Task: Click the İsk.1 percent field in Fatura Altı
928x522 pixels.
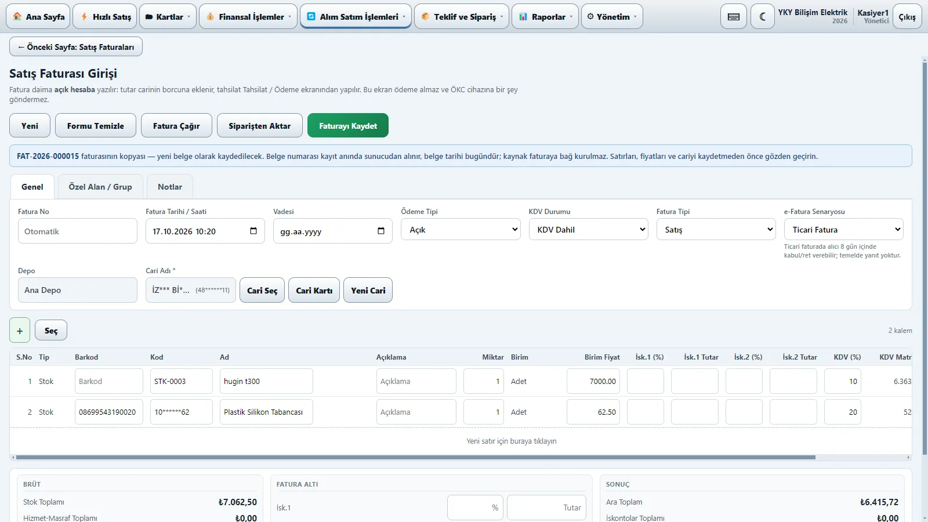Action: 475,507
